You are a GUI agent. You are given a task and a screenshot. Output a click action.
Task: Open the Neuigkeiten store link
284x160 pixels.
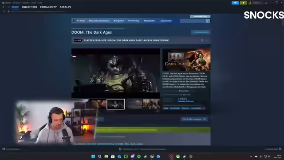(150, 21)
